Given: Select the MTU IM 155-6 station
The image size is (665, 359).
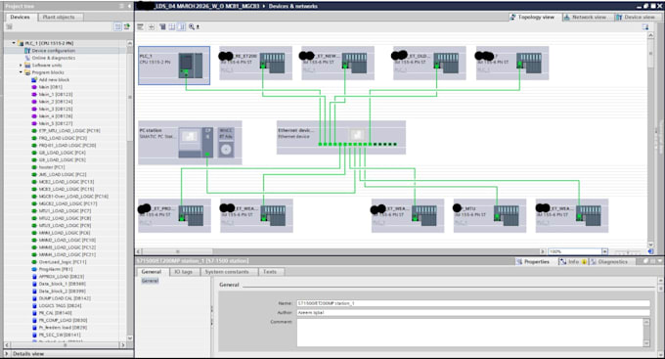Looking at the screenshot, I should (490, 215).
